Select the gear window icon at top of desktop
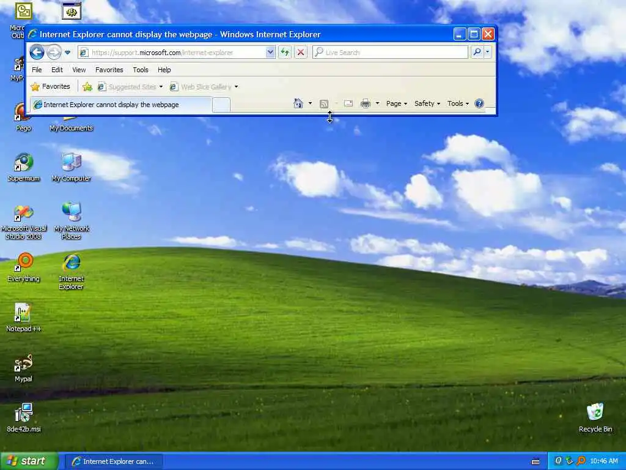 tap(72, 10)
